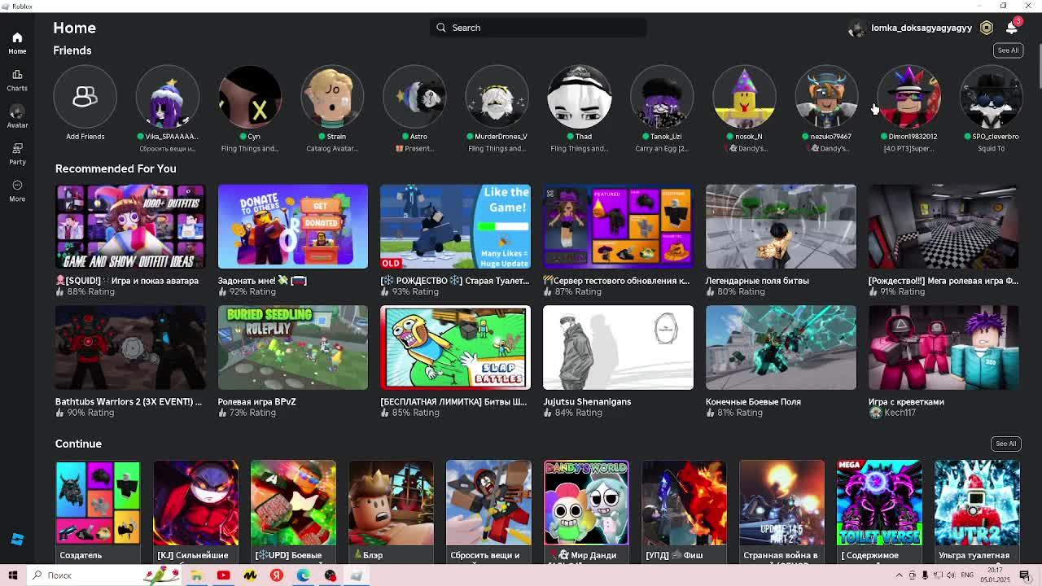This screenshot has width=1042, height=586.
Task: Open the notifications bell
Action: click(x=1011, y=28)
